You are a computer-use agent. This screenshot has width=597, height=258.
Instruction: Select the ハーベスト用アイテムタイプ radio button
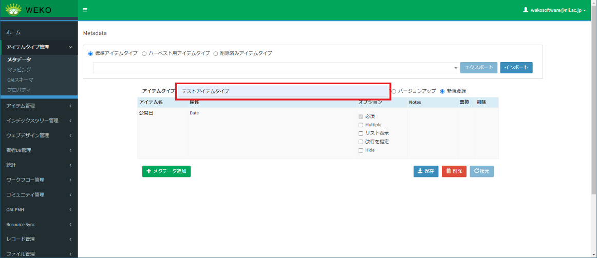click(144, 53)
